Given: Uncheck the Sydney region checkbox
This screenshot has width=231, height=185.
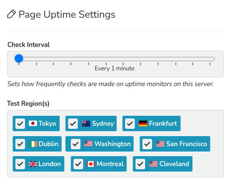Looking at the screenshot, I should coord(73,123).
